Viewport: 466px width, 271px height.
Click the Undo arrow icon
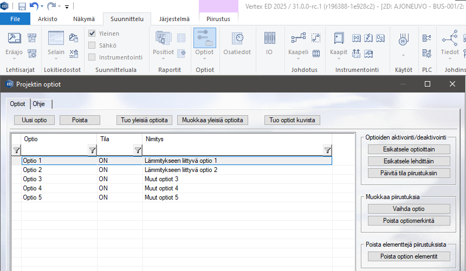click(34, 6)
